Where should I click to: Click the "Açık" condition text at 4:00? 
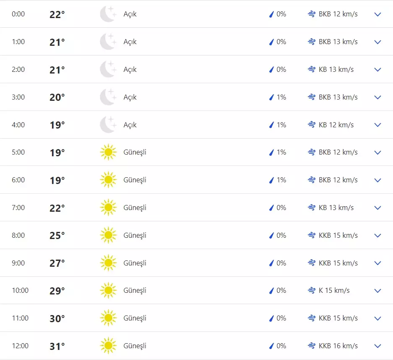click(130, 125)
